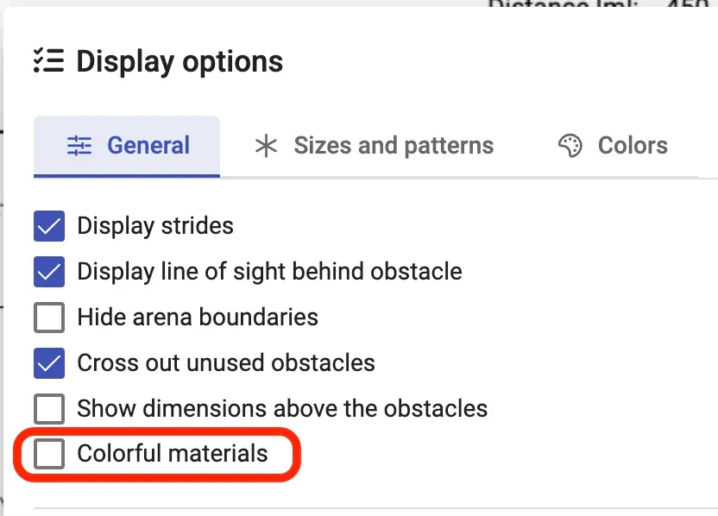Click the asterisk icon before Sizes and patterns
718x516 pixels.
[265, 146]
